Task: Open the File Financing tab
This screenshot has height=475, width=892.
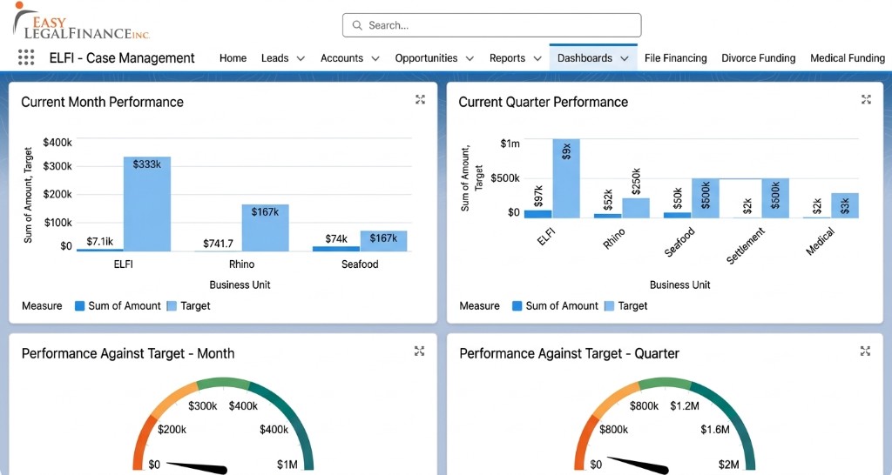Action: pyautogui.click(x=676, y=58)
